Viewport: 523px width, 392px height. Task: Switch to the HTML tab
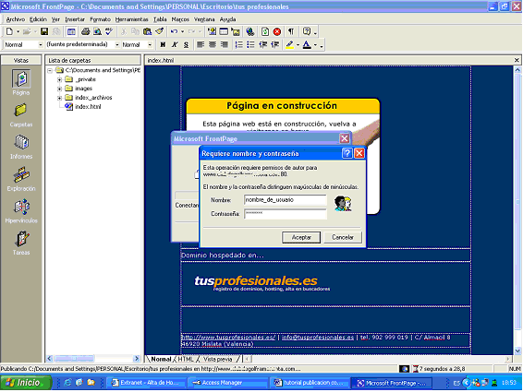click(x=186, y=359)
